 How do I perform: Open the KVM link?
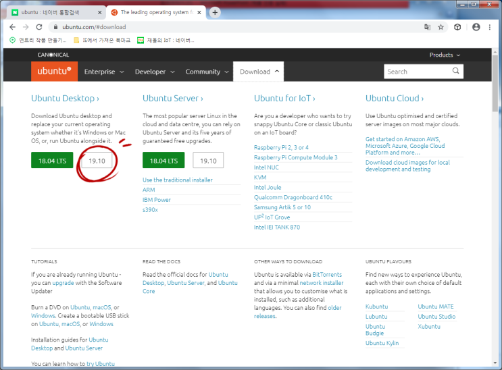260,178
